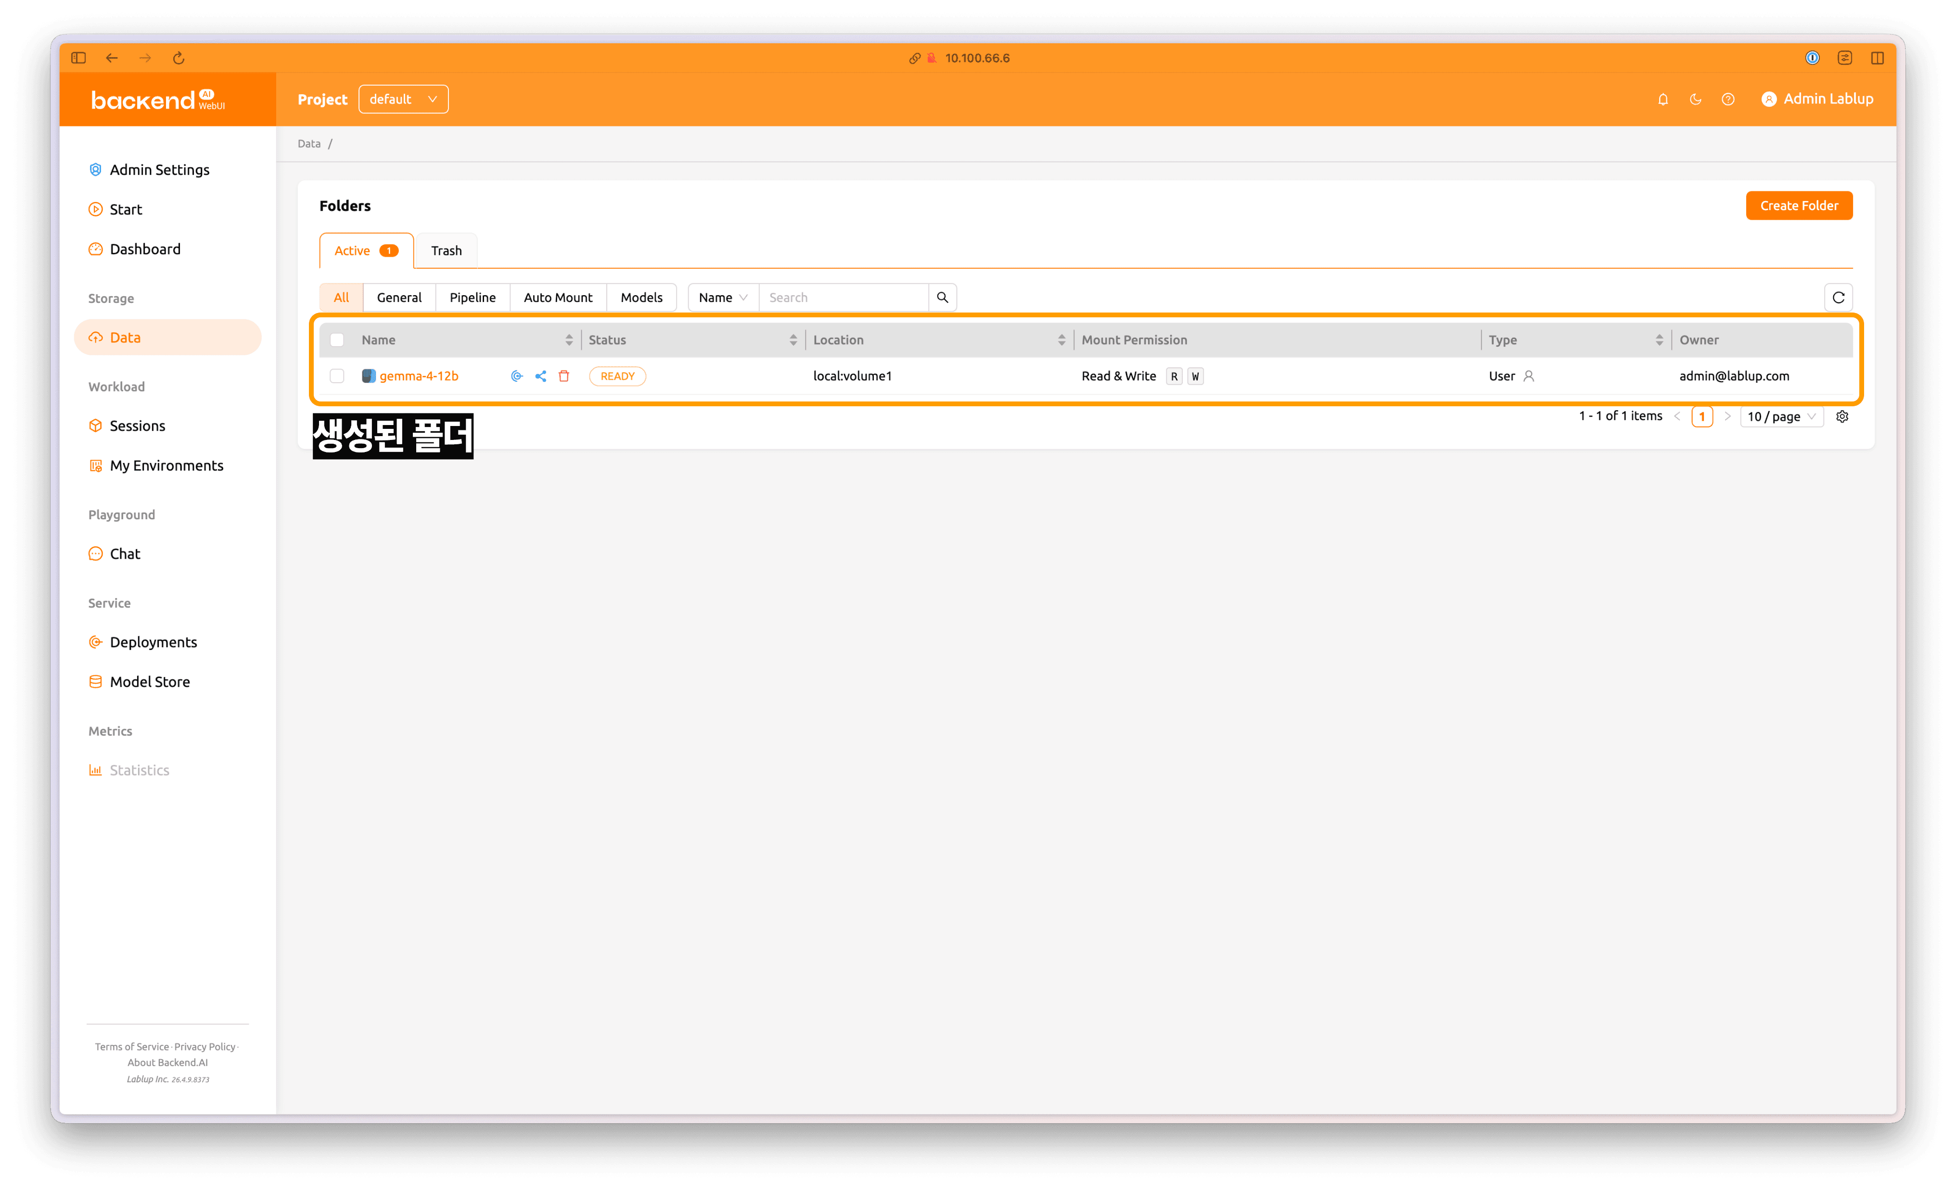This screenshot has width=1956, height=1190.
Task: Check the gemma-4-12b row checkbox
Action: tap(336, 376)
